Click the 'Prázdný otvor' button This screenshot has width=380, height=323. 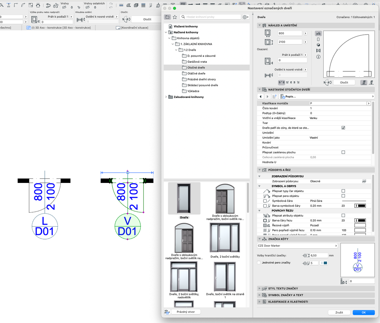[186, 312]
